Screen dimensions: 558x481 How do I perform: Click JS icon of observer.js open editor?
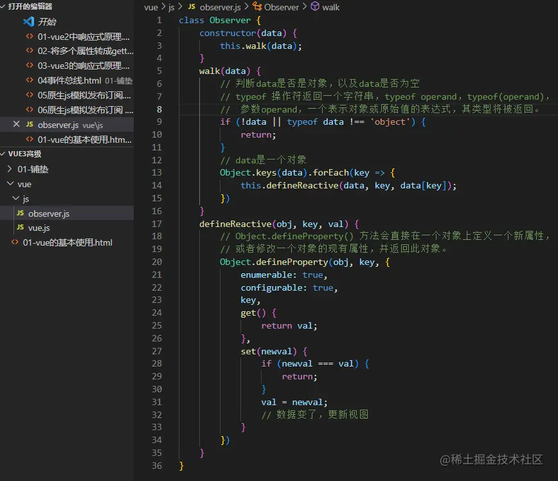pyautogui.click(x=30, y=124)
